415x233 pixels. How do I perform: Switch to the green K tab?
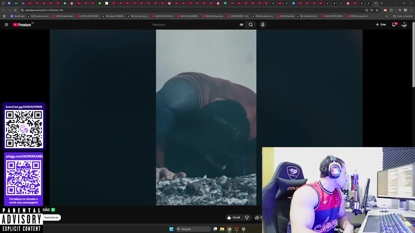(100, 3)
